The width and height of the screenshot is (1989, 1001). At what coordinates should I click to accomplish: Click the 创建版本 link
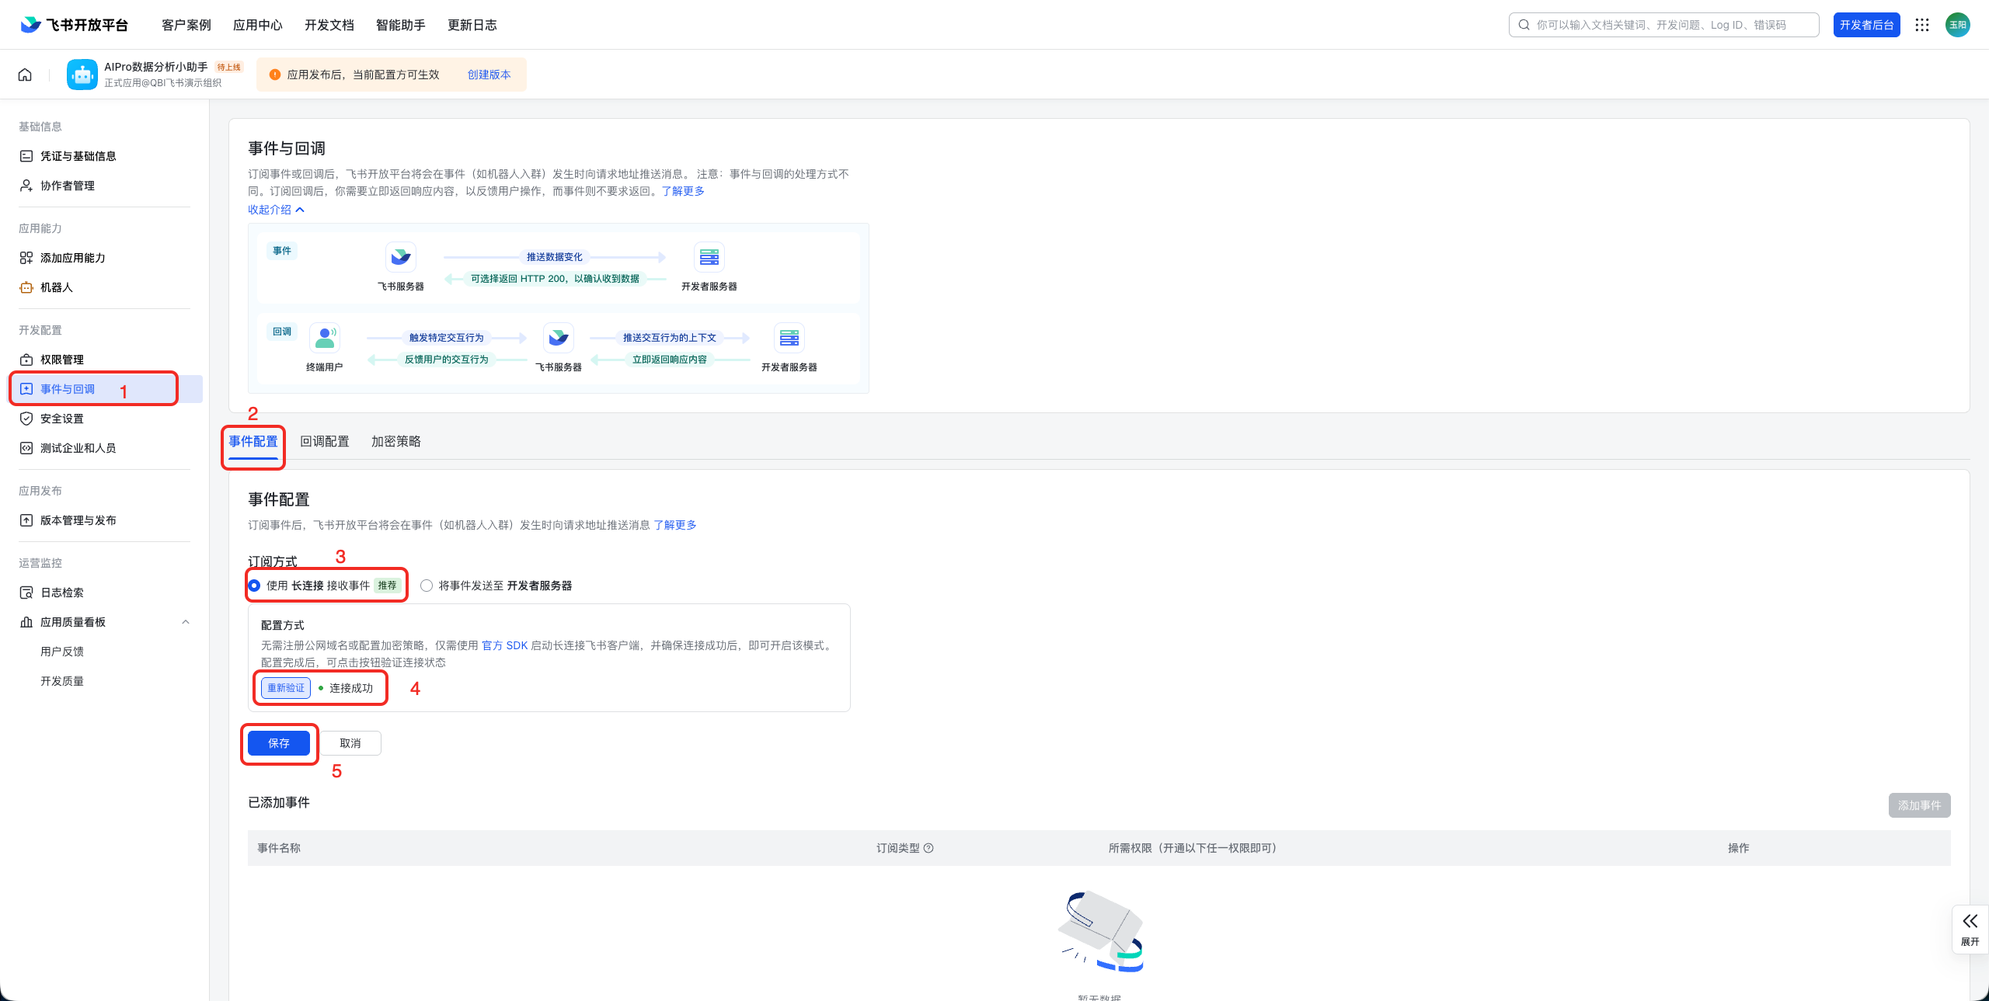pyautogui.click(x=489, y=75)
